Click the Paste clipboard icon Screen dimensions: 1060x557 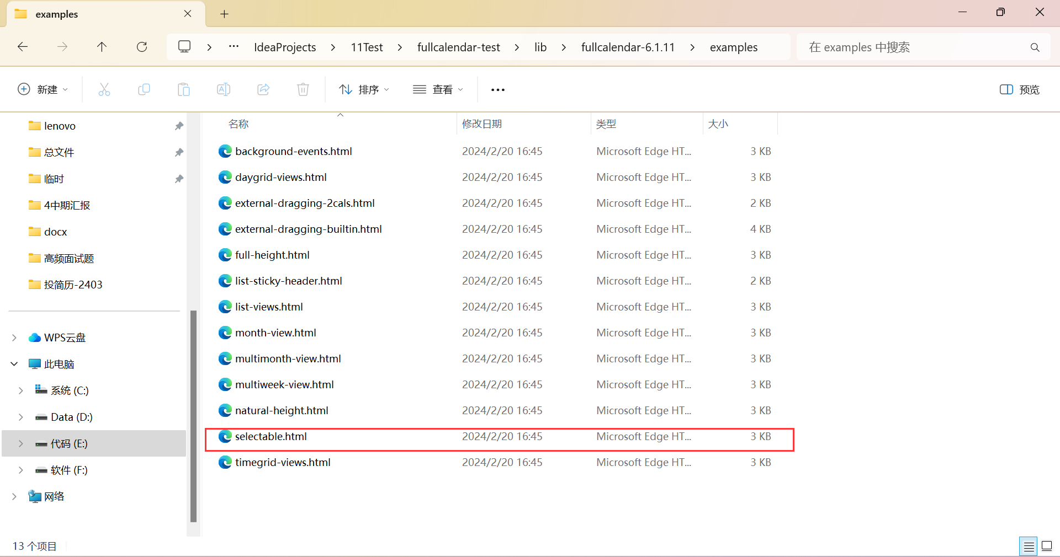[184, 89]
